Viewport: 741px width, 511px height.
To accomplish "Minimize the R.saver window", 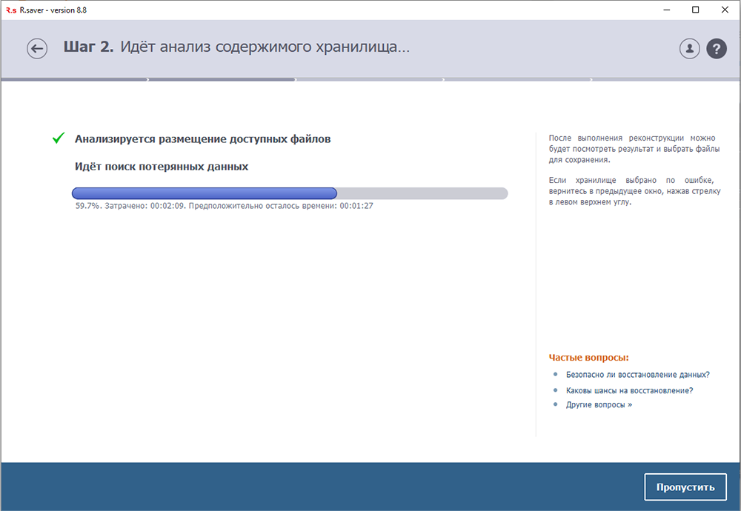I will click(x=667, y=10).
